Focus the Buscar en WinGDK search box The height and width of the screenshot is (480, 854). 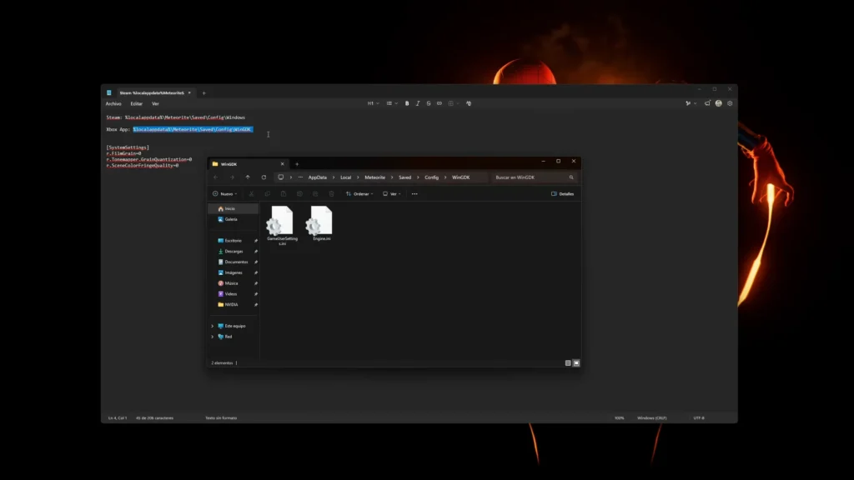click(534, 177)
